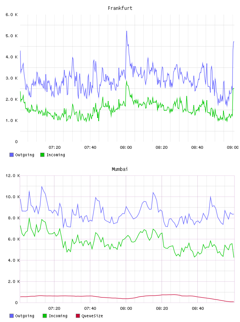This screenshot has width=240, height=322.
Task: Click the 09:00 time label on Frankfurt axis
Action: [232, 148]
